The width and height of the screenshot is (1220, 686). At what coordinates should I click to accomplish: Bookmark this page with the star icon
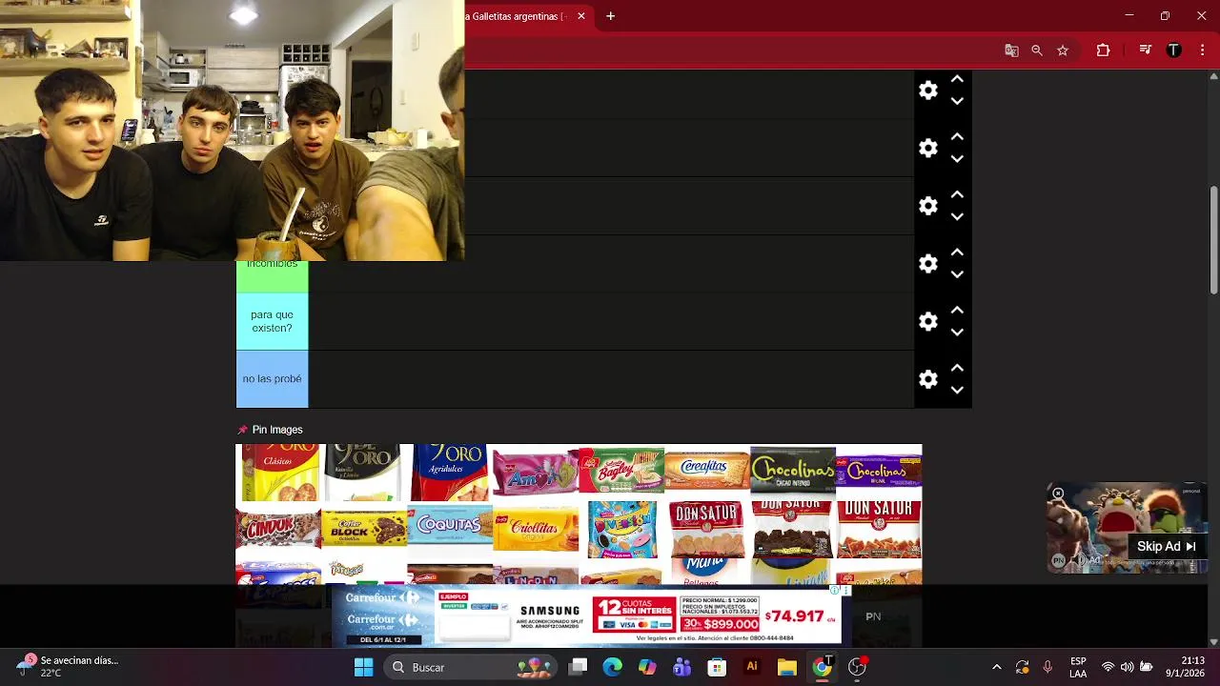click(x=1063, y=50)
